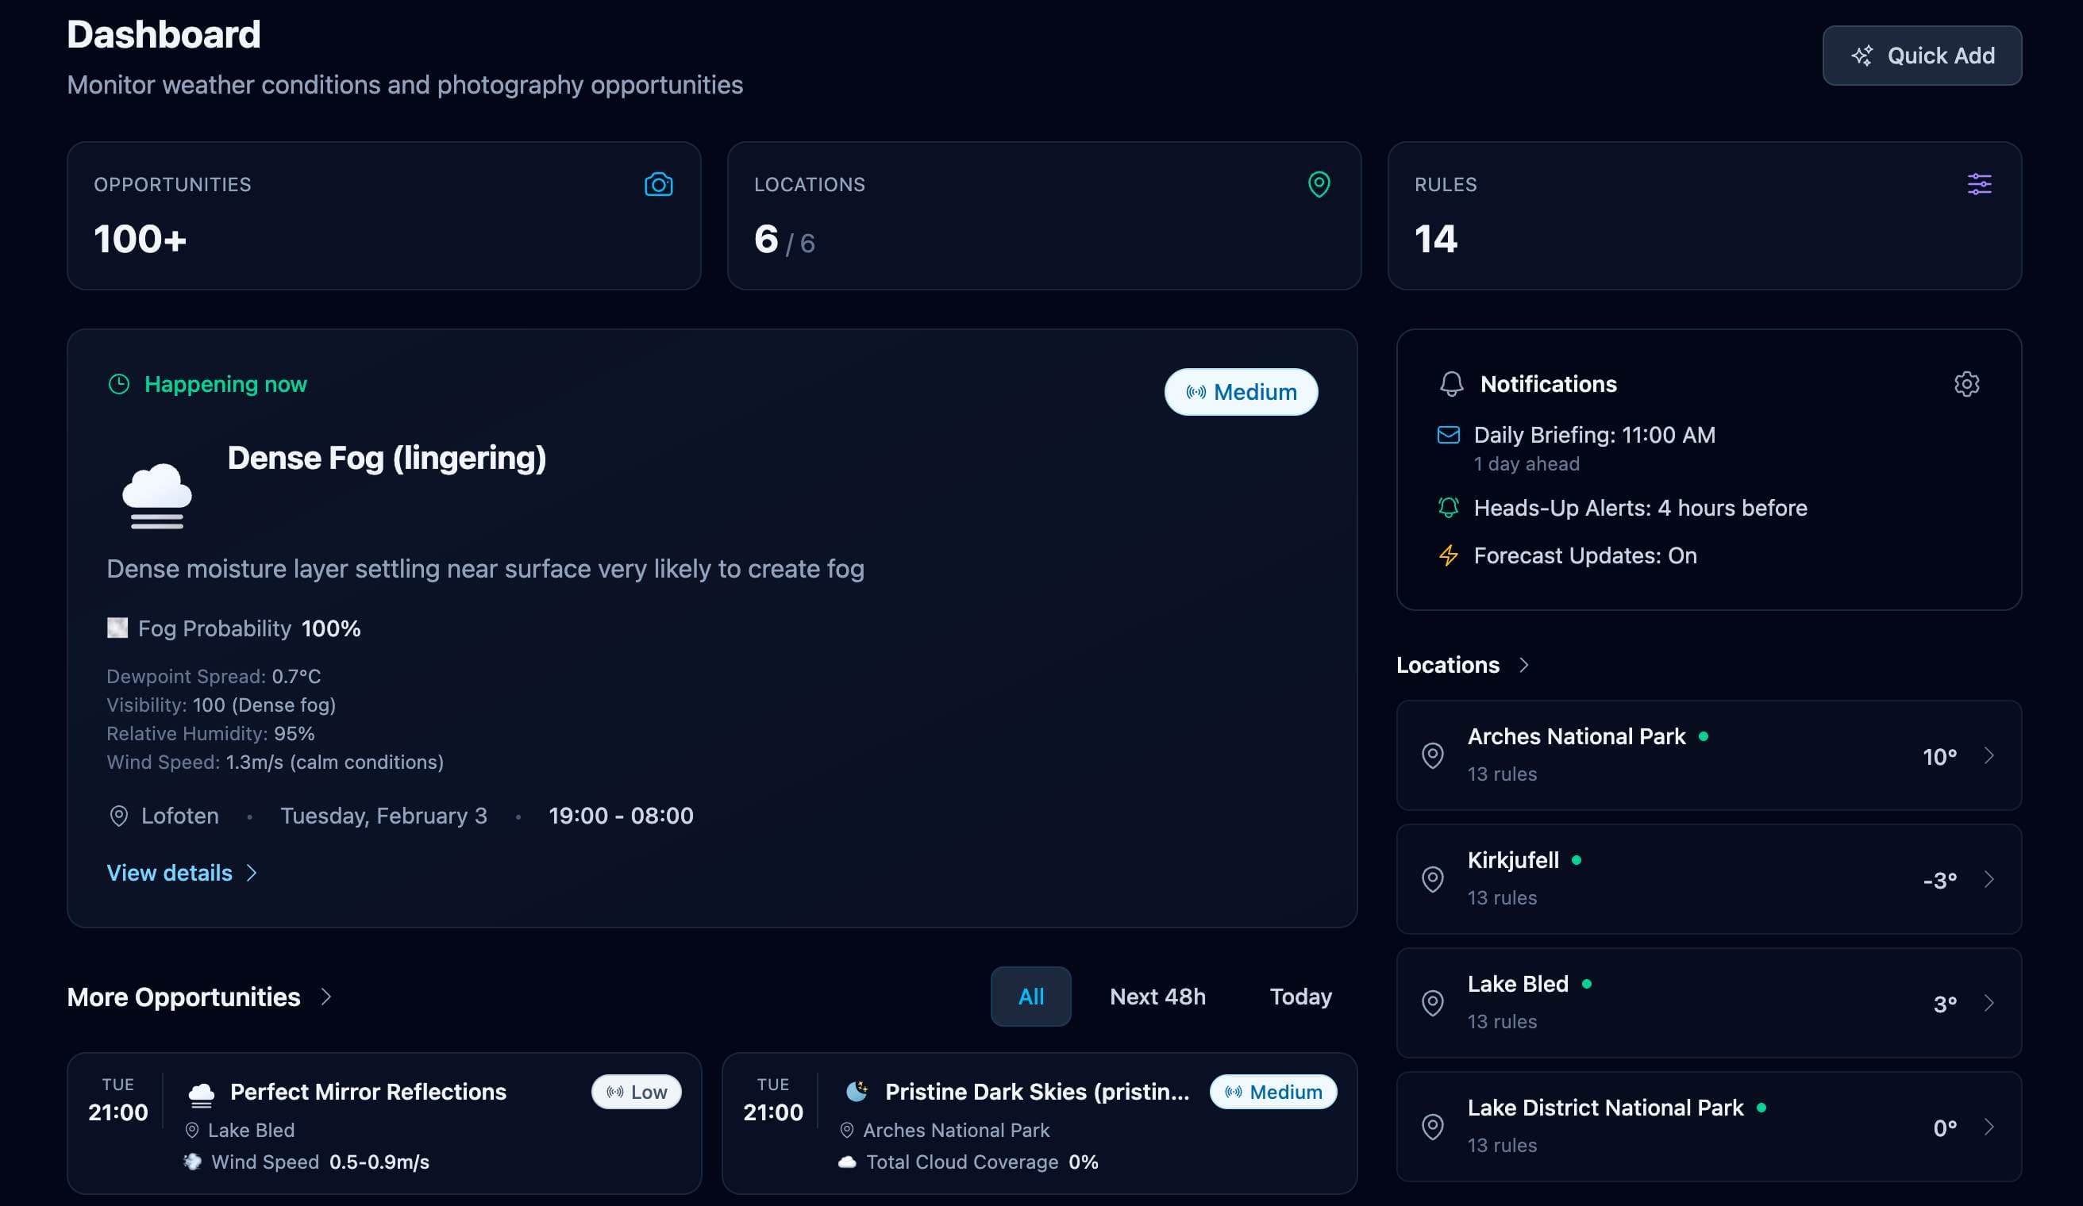The image size is (2083, 1206).
Task: Click the dense fog cloud icon
Action: click(157, 496)
